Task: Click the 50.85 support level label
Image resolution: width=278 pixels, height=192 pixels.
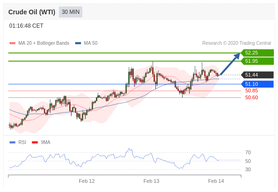Action: (251, 90)
